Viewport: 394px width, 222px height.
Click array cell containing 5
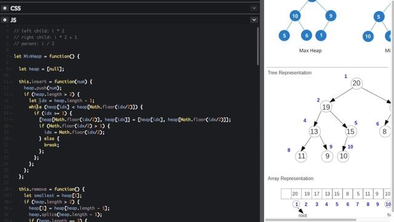click(358, 194)
